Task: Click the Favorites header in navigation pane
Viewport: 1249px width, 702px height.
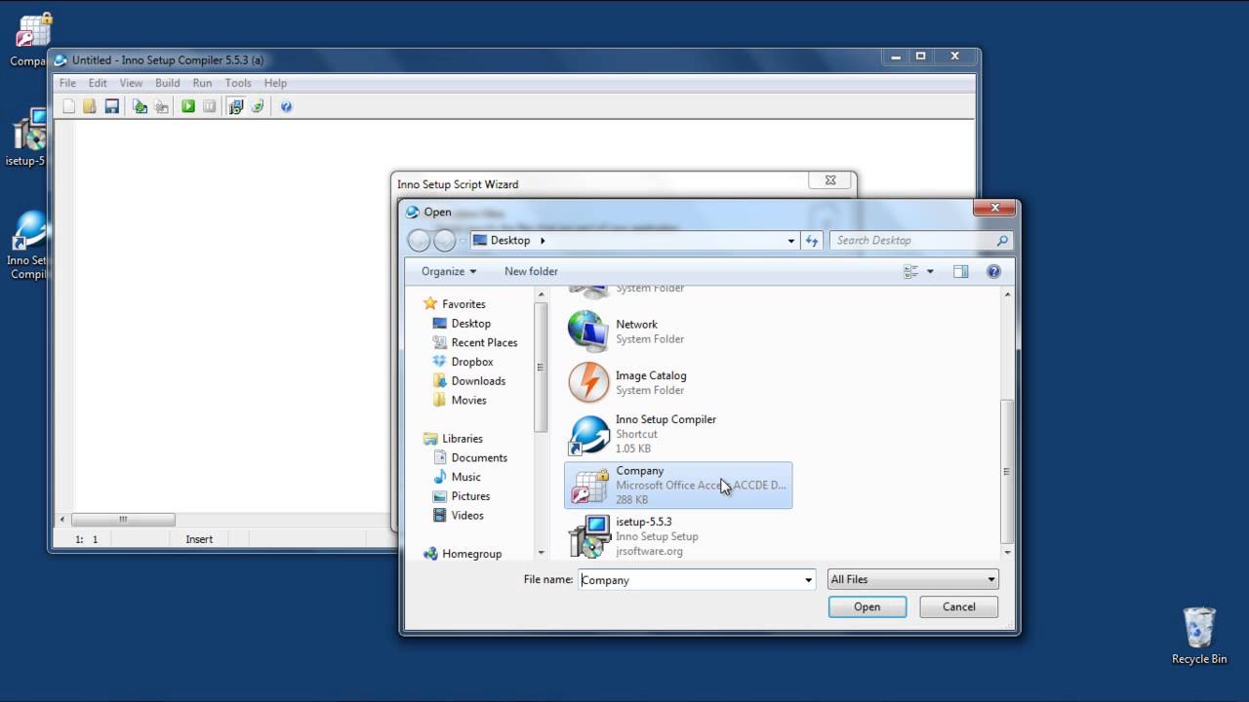Action: point(463,304)
